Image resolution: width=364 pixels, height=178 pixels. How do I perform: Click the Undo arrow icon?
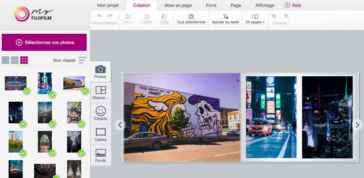pos(99,16)
